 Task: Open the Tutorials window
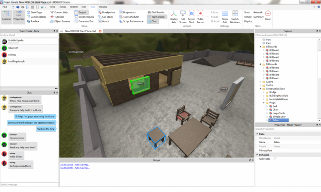point(57,17)
